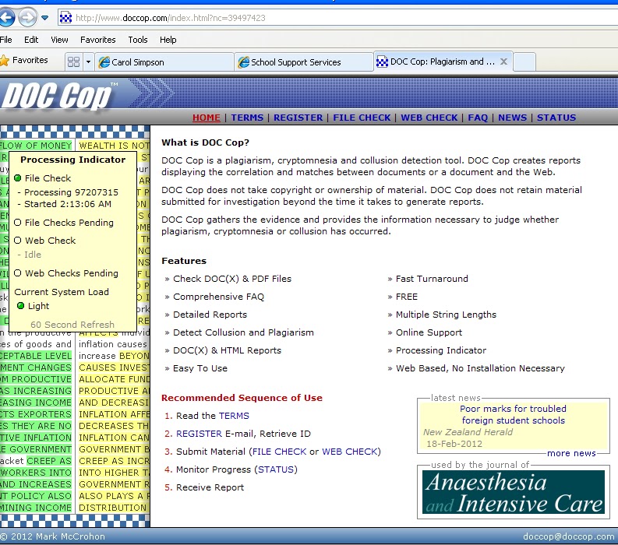Click REGISTER link in step 2
Screen dimensions: 618x545
pos(199,434)
